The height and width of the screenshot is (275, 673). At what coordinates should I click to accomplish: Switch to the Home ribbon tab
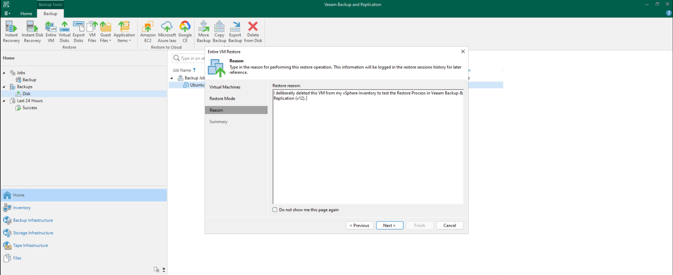click(26, 14)
